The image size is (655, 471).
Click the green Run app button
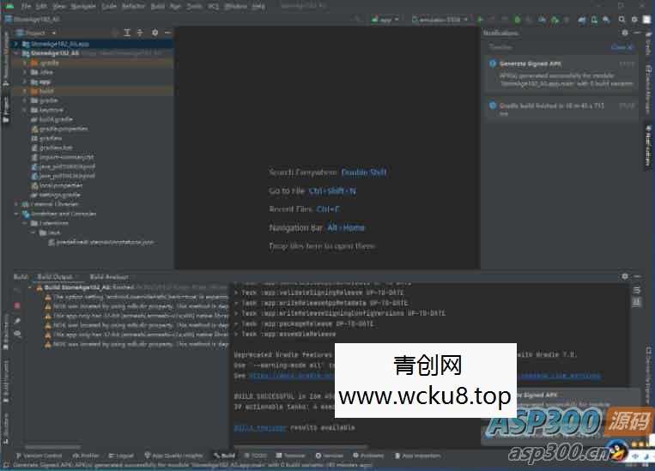(x=480, y=19)
